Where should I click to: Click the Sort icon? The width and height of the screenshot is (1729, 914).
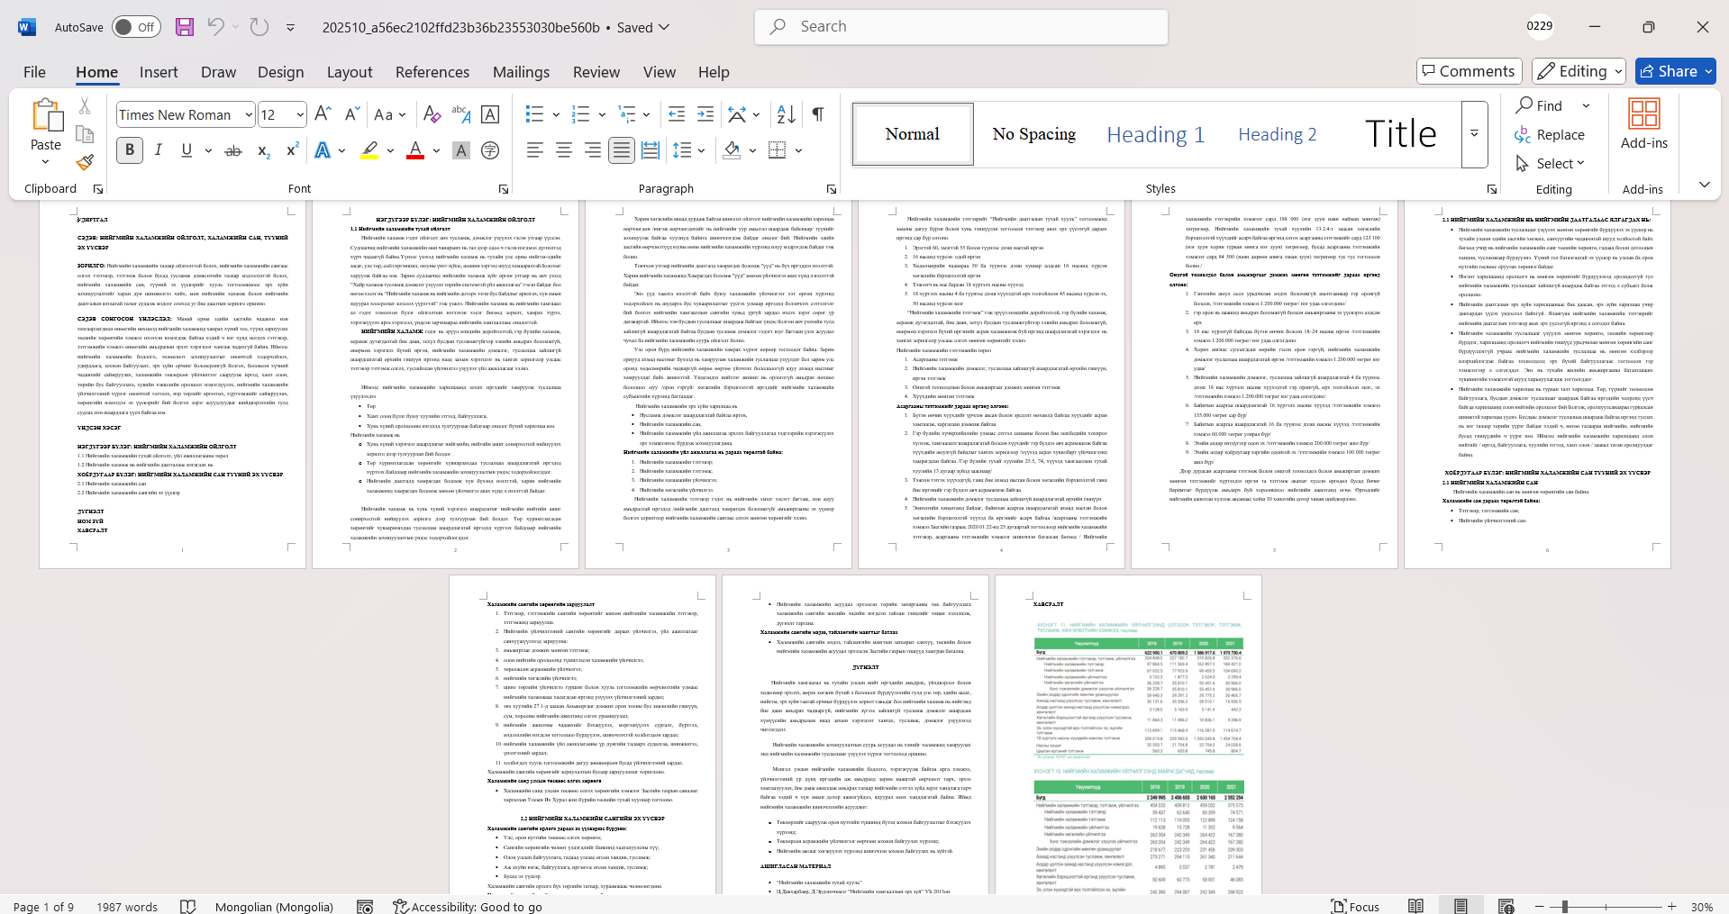[786, 114]
